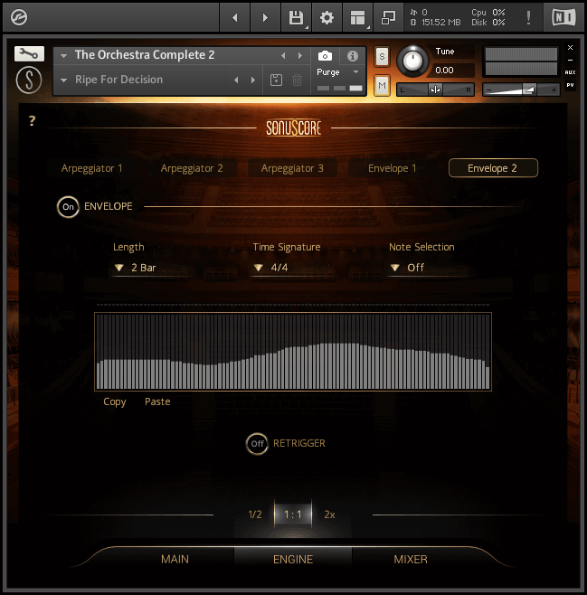Click the Kontakt logo icon in top-left
The height and width of the screenshot is (595, 587).
pyautogui.click(x=19, y=17)
